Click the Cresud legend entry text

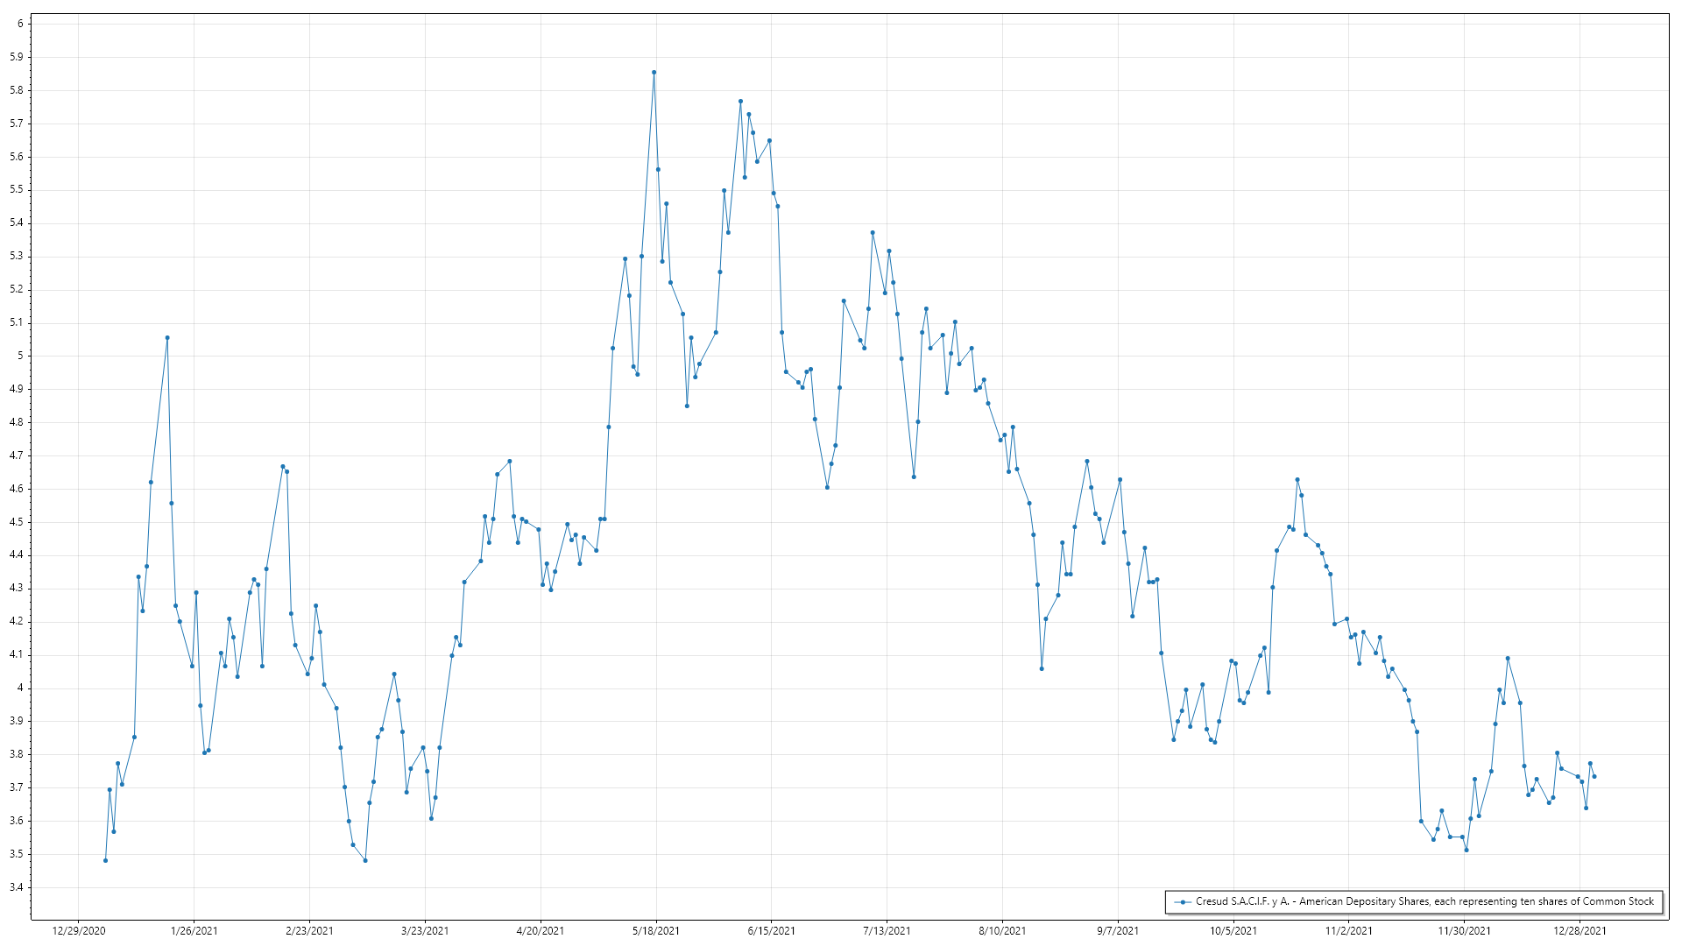[1424, 901]
